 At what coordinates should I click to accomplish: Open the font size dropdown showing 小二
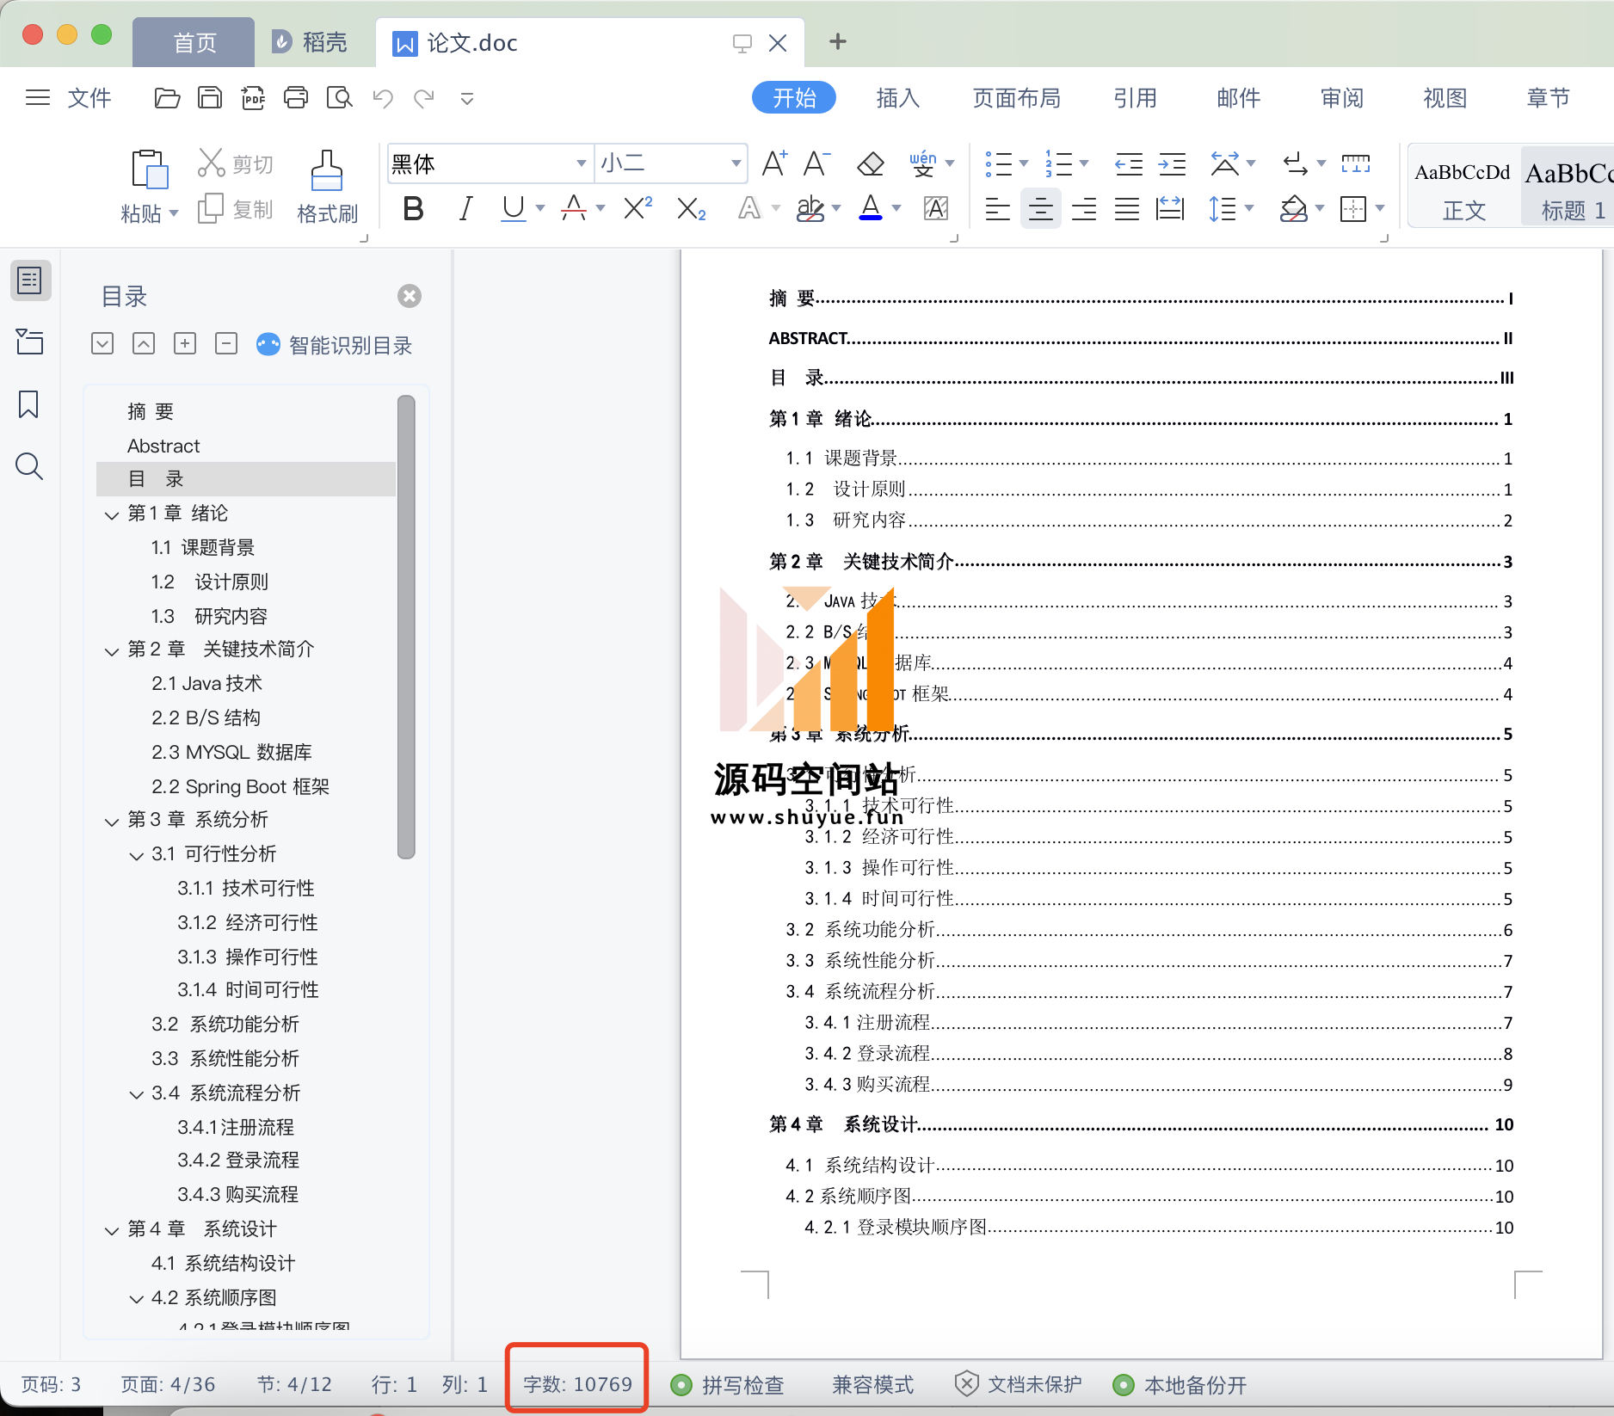coord(736,163)
